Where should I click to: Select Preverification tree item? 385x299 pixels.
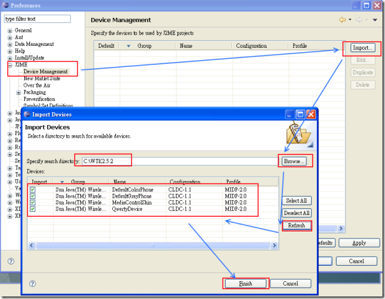click(39, 99)
